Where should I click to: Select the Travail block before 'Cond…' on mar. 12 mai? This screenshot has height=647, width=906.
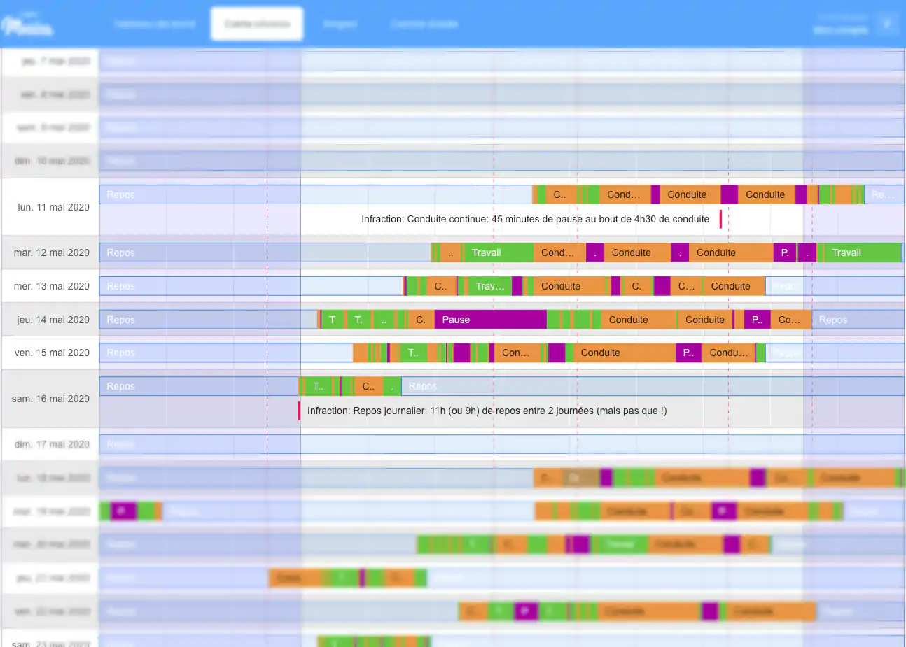(x=498, y=253)
